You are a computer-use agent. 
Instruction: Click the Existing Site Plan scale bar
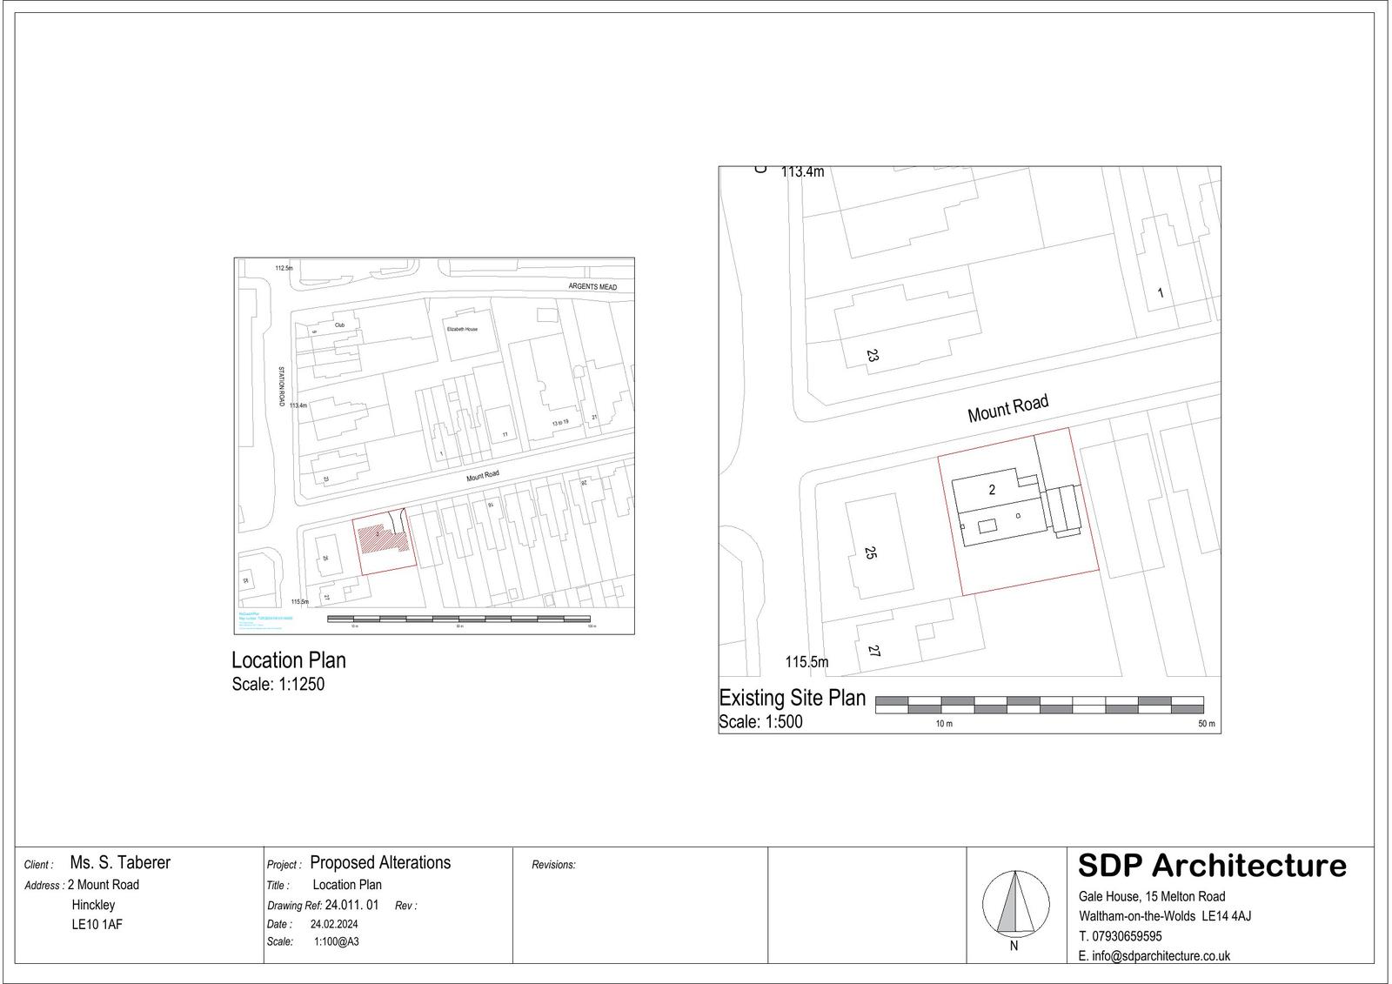click(1040, 705)
